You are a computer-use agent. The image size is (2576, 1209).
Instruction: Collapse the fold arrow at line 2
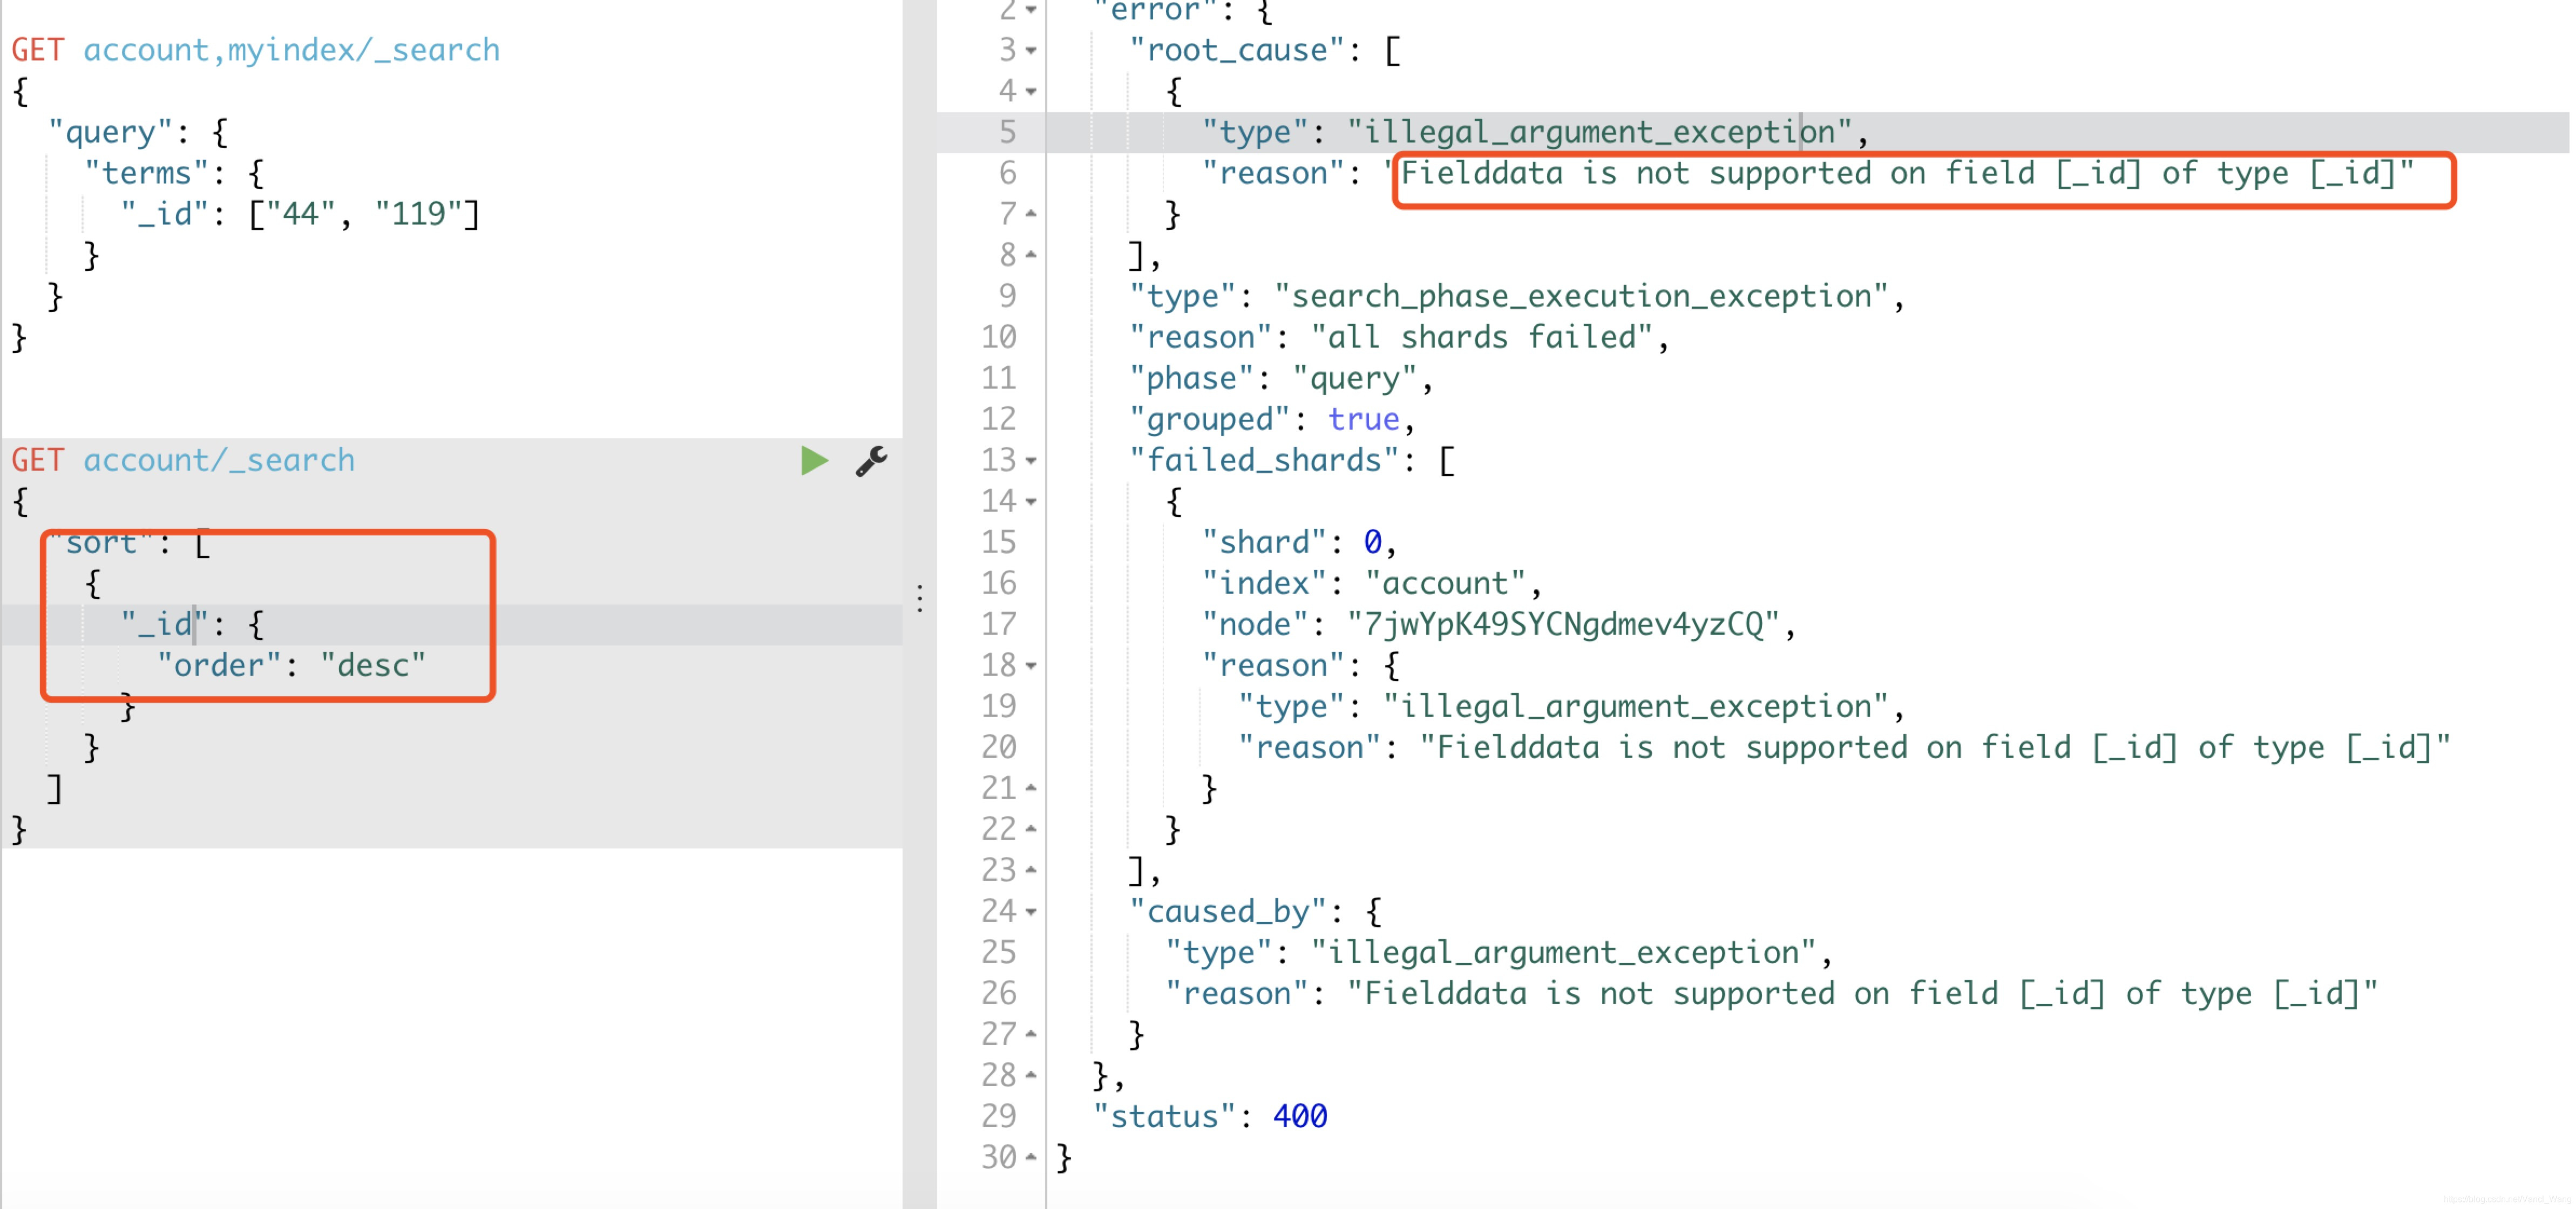point(1031,10)
